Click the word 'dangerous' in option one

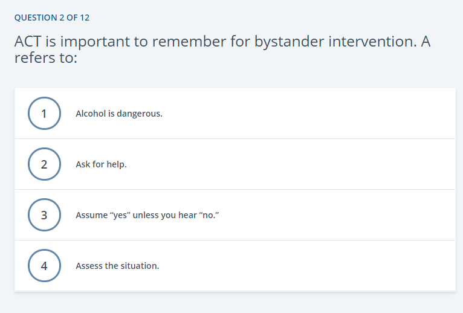click(x=138, y=114)
